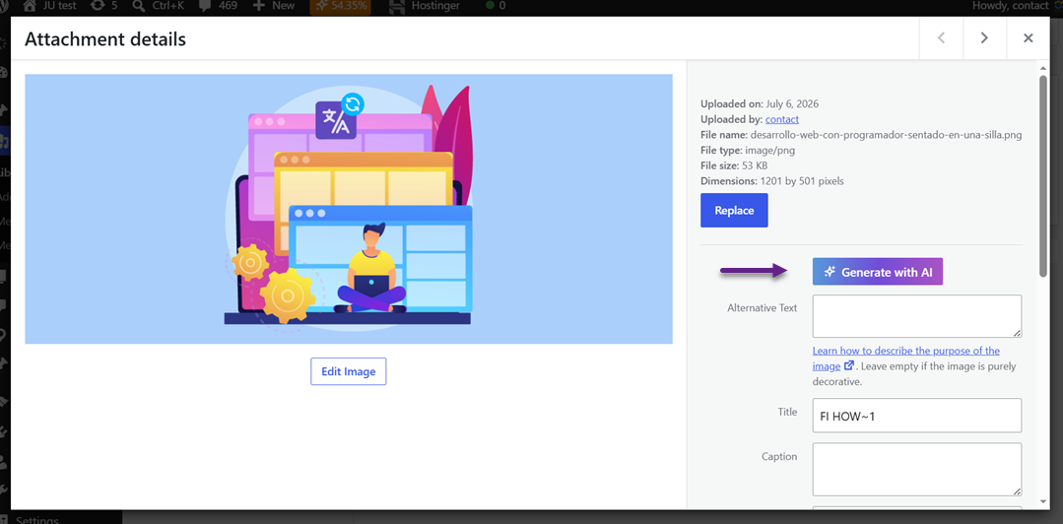Close the Attachment details dialog
1063x524 pixels.
1029,38
